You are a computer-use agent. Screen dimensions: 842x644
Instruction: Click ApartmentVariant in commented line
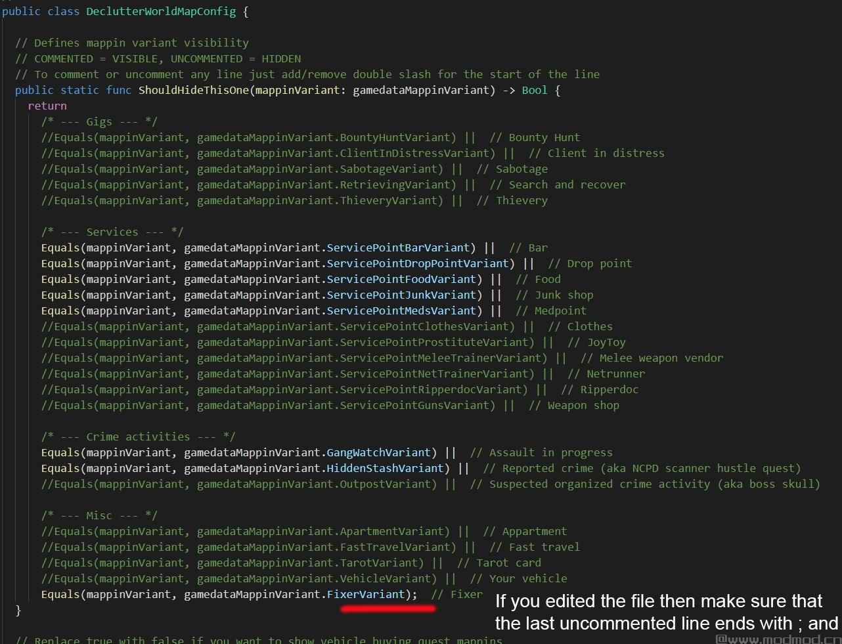[392, 531]
